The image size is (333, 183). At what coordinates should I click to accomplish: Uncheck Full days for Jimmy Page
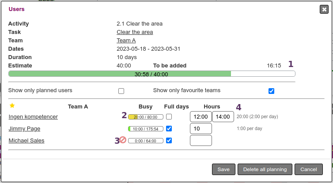point(169,129)
